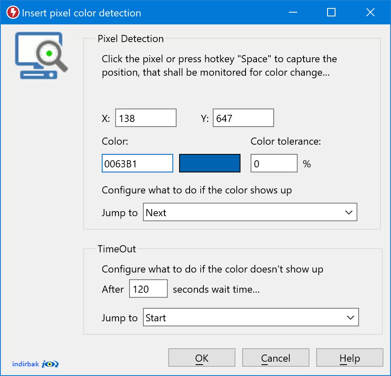Open the indirbak logo link

pyautogui.click(x=35, y=364)
